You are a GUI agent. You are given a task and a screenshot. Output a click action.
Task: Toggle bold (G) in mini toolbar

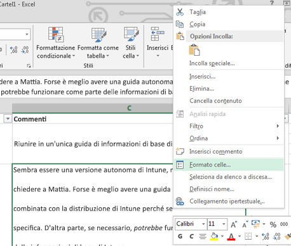(180, 236)
